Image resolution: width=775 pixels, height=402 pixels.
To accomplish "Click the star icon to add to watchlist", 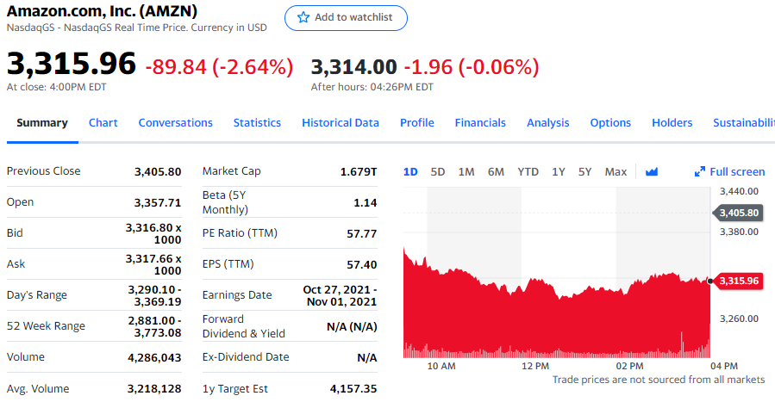I will coord(303,18).
